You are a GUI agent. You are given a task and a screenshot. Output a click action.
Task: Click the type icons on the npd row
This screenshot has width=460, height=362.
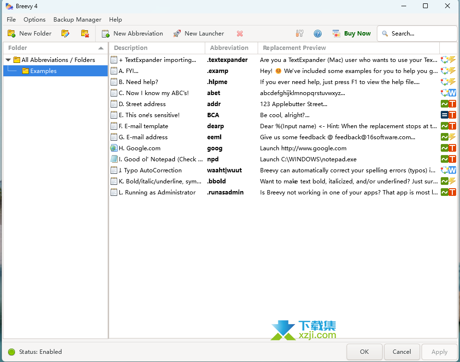(448, 159)
